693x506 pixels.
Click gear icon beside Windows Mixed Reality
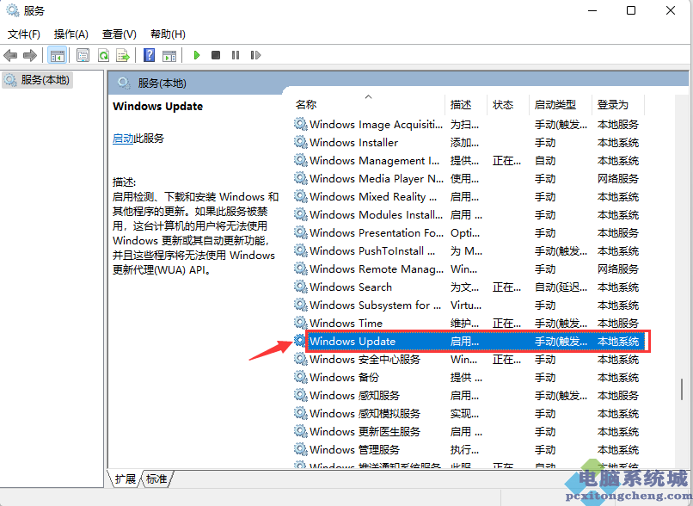(301, 196)
